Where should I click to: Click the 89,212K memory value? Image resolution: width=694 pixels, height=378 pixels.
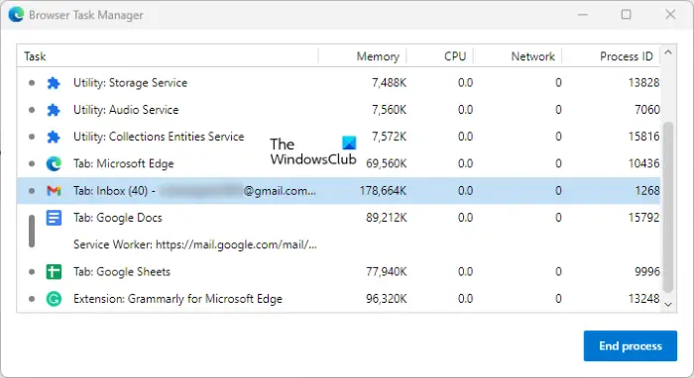click(x=387, y=218)
